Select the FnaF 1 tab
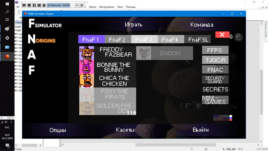This screenshot has height=151, width=268. [x=91, y=39]
